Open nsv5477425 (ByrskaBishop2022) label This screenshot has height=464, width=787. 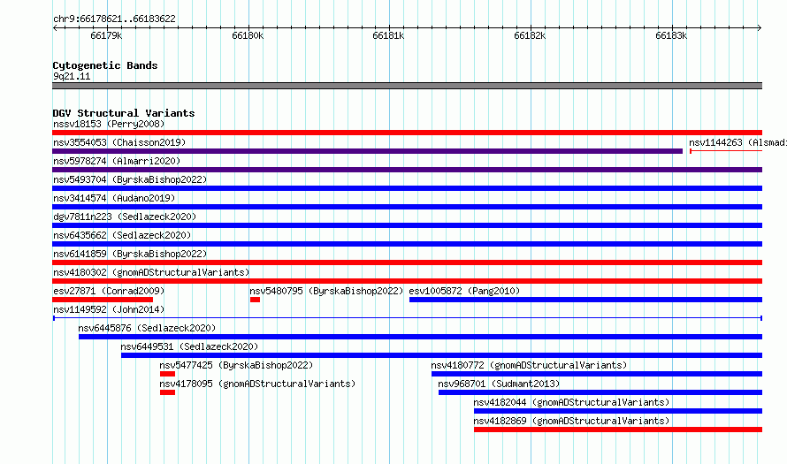(236, 365)
